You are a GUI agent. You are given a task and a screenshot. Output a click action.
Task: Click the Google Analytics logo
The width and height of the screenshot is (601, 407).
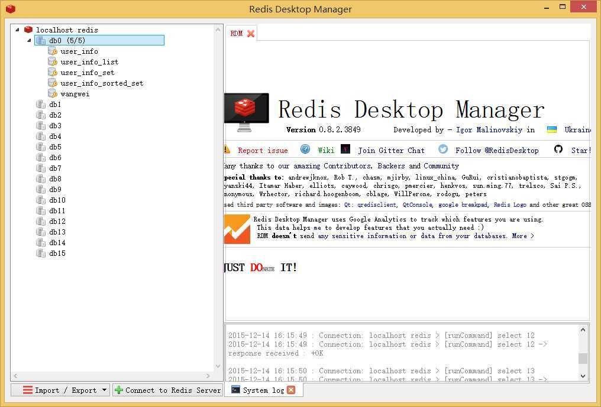coord(237,229)
